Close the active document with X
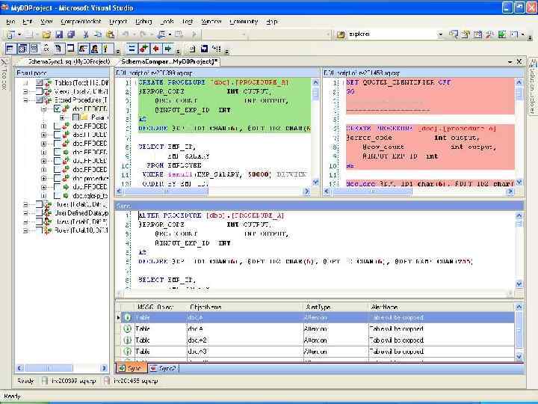 pyautogui.click(x=519, y=61)
